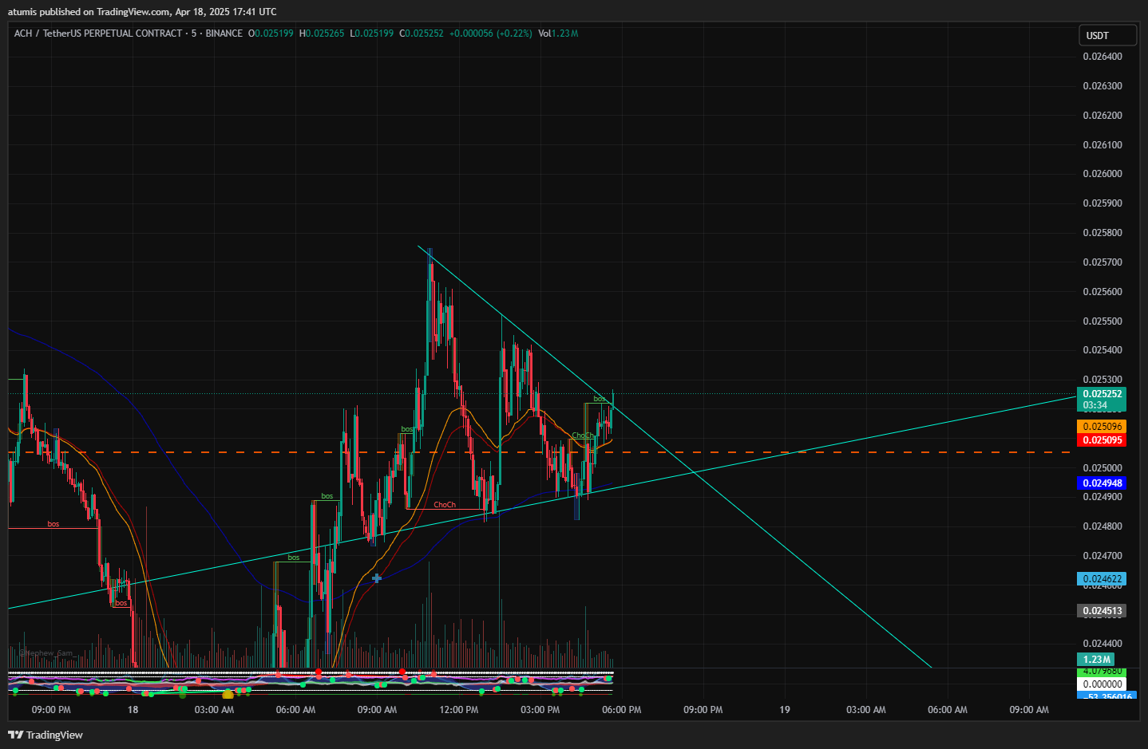This screenshot has height=749, width=1148.
Task: Click the green volume tag 1.23M on the axis
Action: pyautogui.click(x=1096, y=660)
